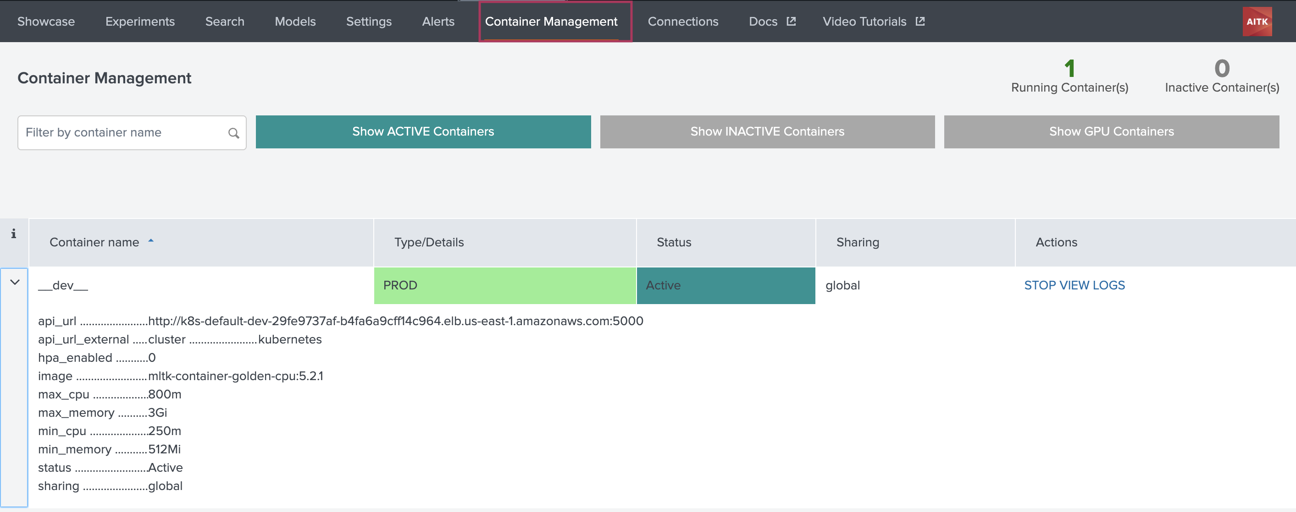Viewport: 1296px width, 512px height.
Task: Click Show INACTIVE Containers button
Action: [x=767, y=131]
